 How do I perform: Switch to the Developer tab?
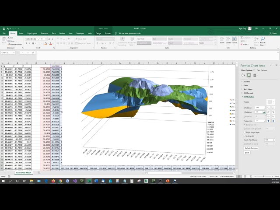pos(80,33)
